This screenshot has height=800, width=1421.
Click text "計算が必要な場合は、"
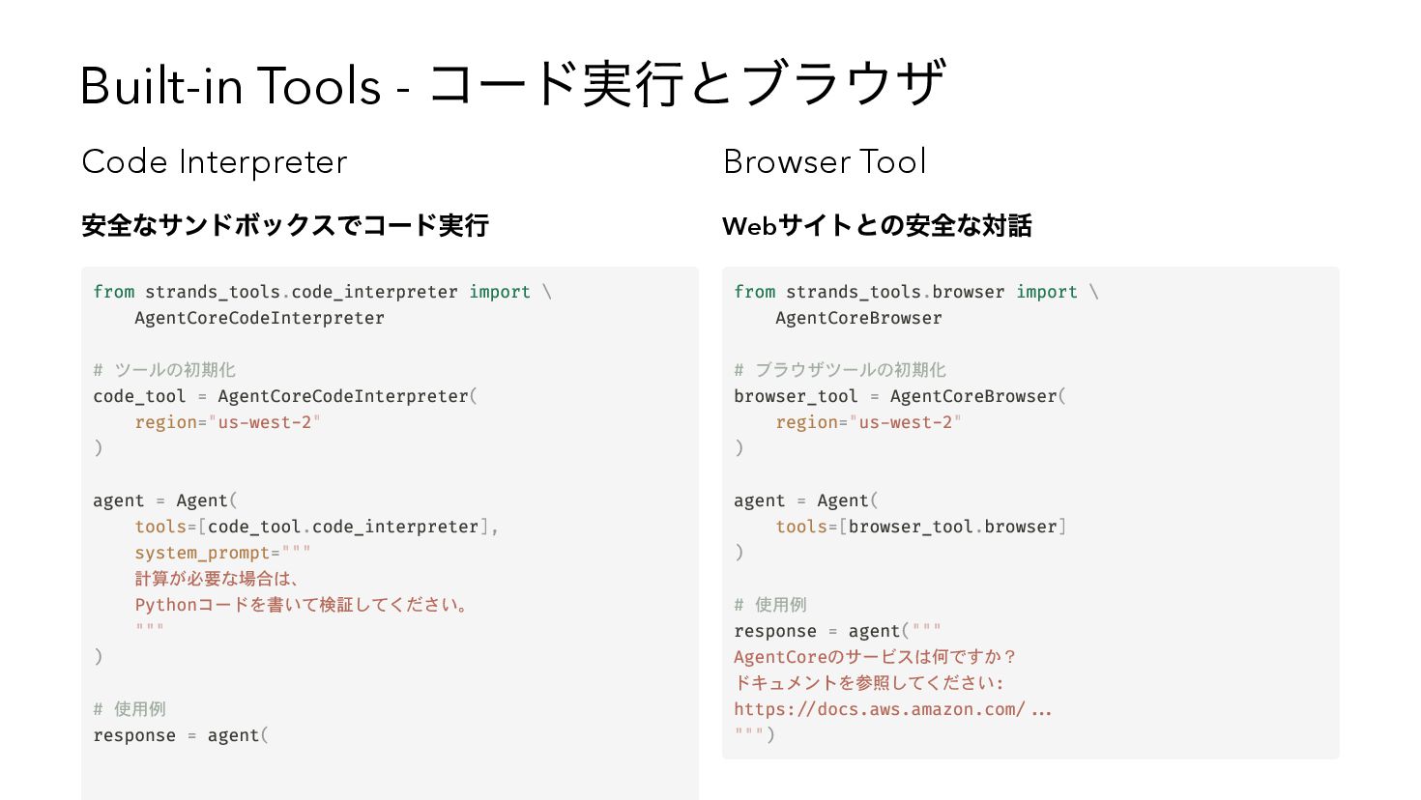click(217, 579)
